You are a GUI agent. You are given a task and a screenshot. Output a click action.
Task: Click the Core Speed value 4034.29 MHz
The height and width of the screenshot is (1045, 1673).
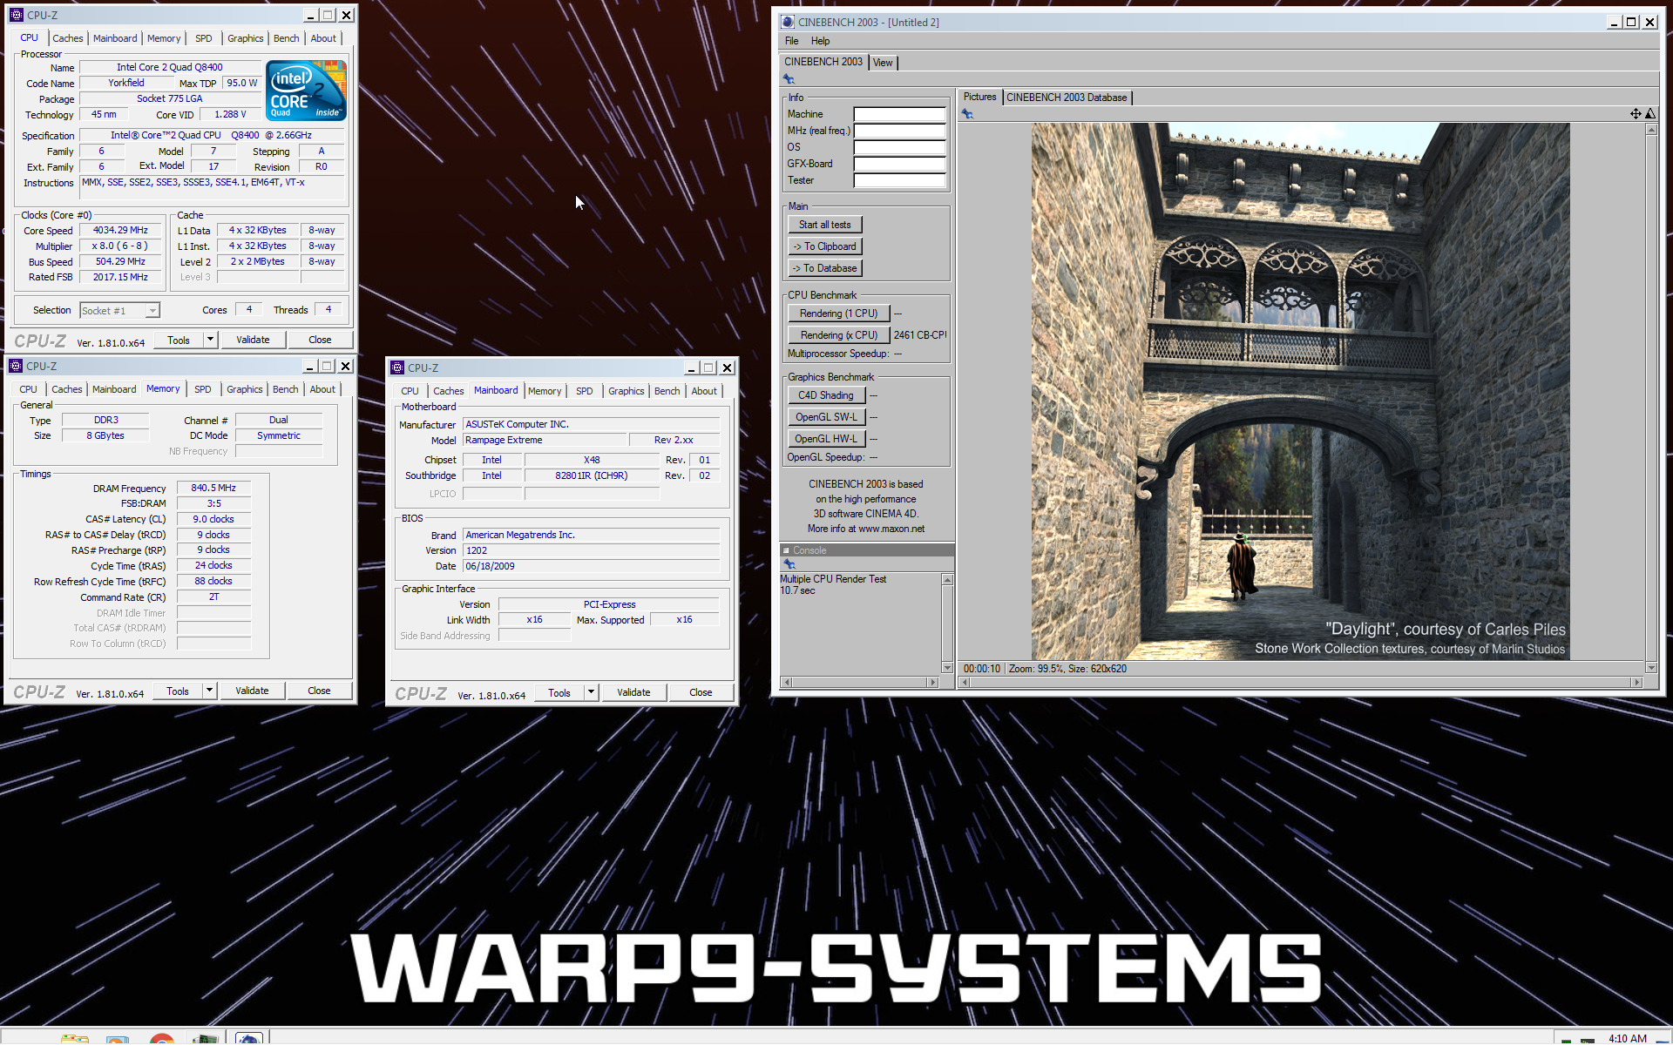tap(120, 231)
